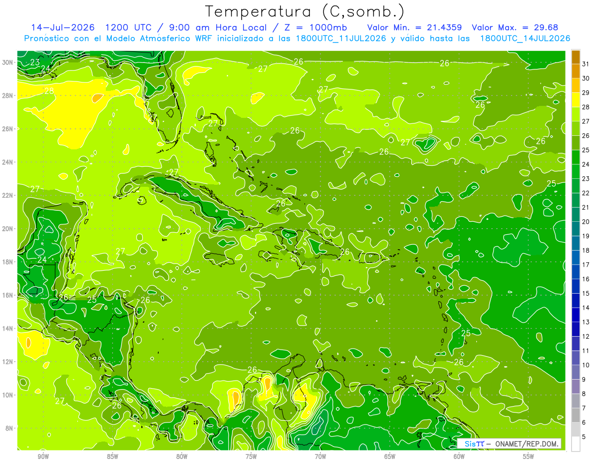The width and height of the screenshot is (599, 463).
Task: Click the light green legend swatch between 26 and 27
Action: coord(576,128)
